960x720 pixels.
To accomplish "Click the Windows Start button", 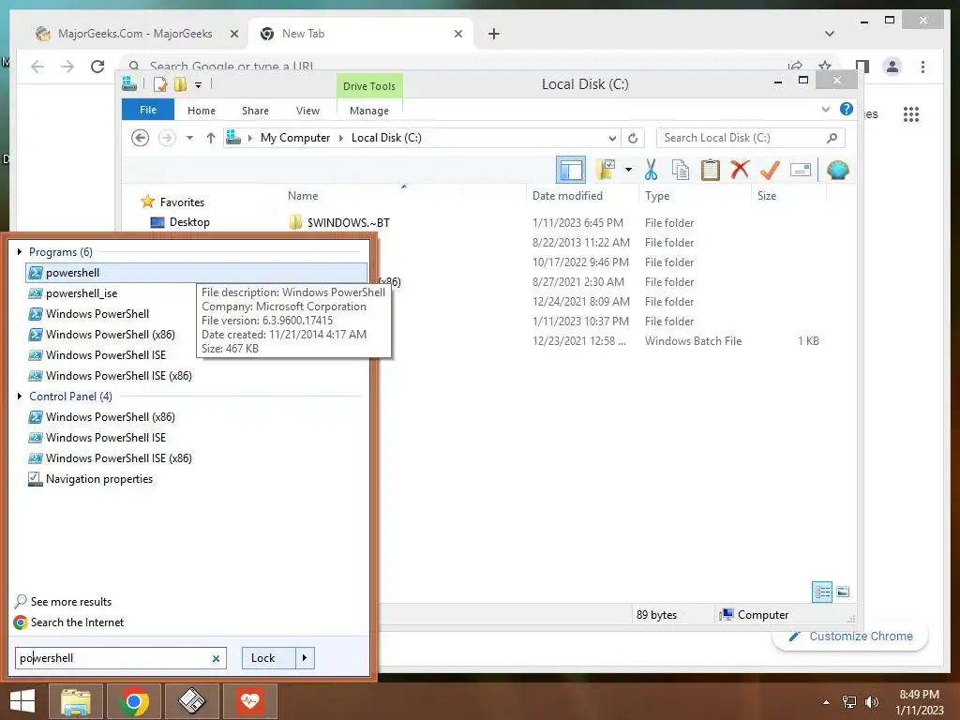I will tap(22, 701).
